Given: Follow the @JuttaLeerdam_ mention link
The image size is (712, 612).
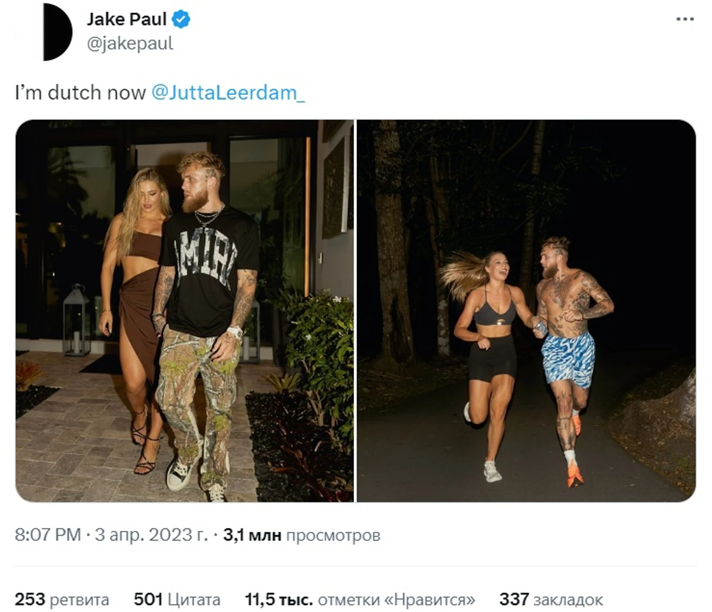Looking at the screenshot, I should (228, 92).
